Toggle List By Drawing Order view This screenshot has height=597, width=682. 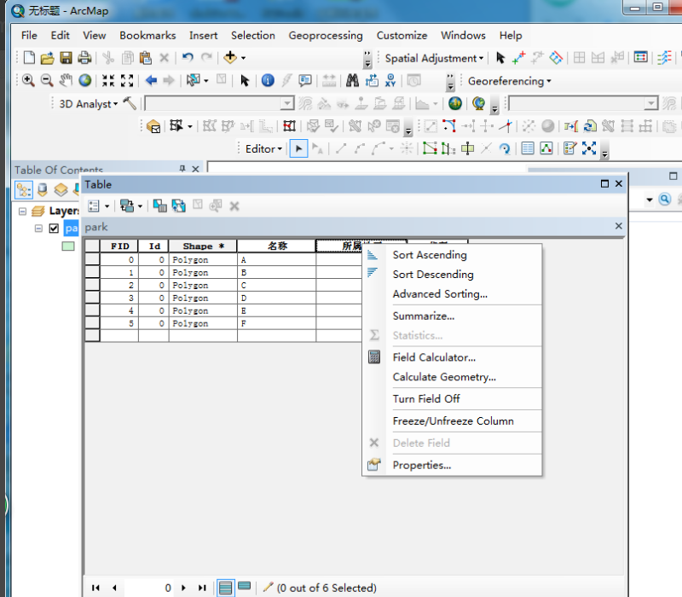pos(24,190)
